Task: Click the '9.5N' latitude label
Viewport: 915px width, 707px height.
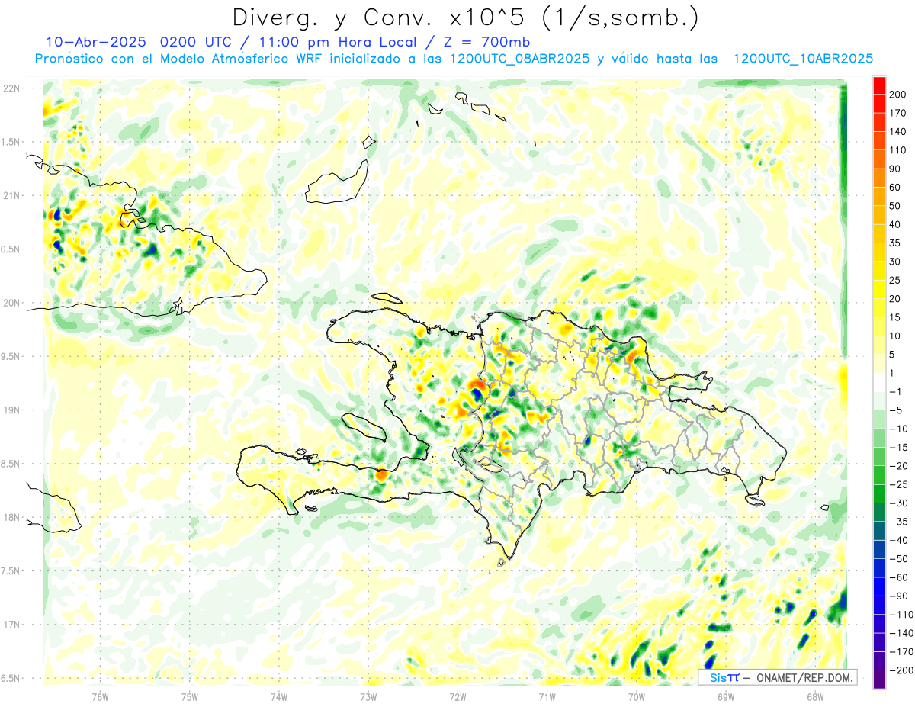Action: pyautogui.click(x=11, y=356)
